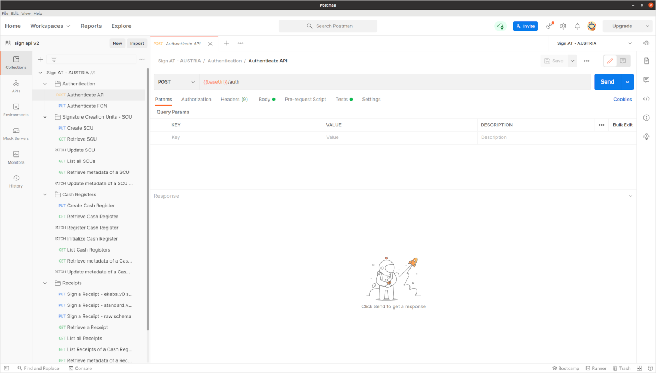
Task: Open the settings gear icon
Action: 563,26
